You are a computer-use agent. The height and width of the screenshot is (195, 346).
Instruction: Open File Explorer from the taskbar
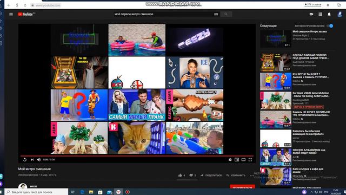(91, 192)
